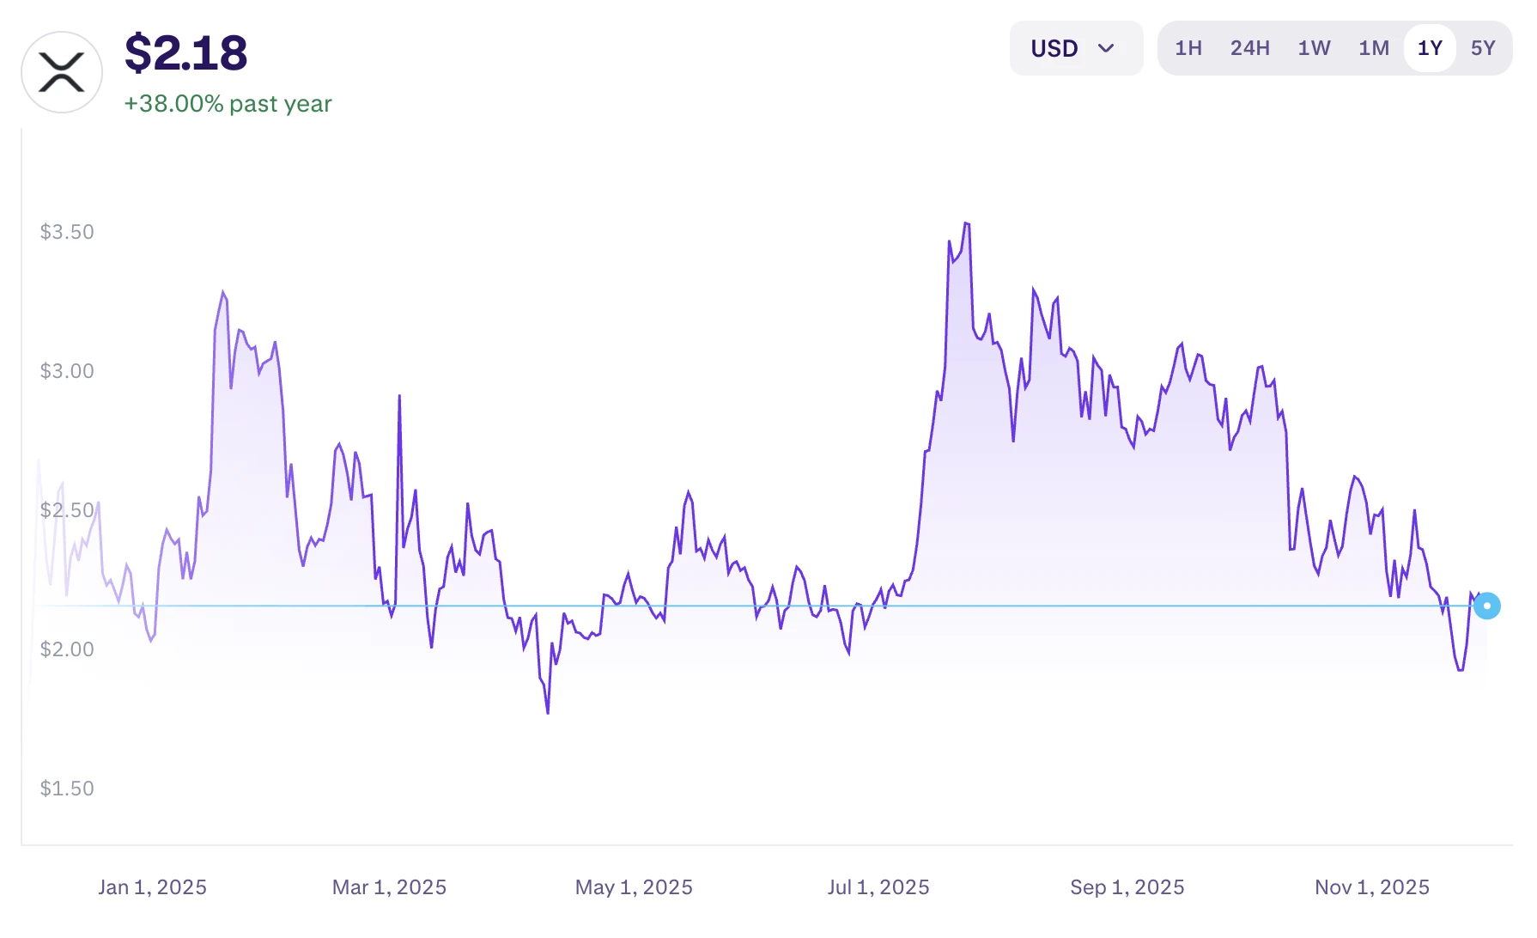
Task: Click the +38.00% past year label
Action: coord(228,103)
